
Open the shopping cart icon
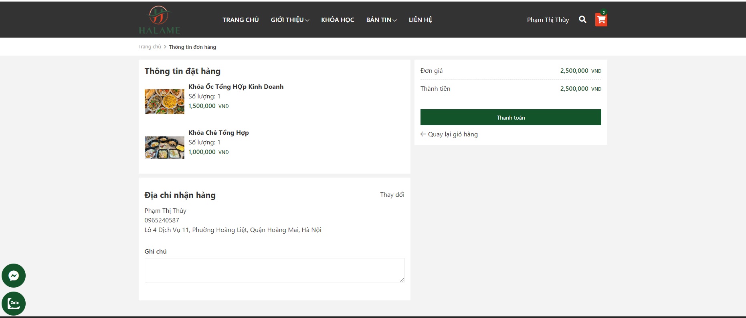click(601, 20)
